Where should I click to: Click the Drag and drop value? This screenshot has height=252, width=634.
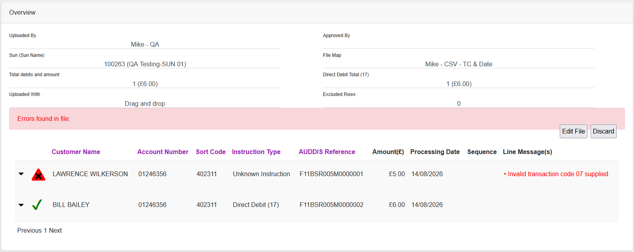click(x=145, y=103)
